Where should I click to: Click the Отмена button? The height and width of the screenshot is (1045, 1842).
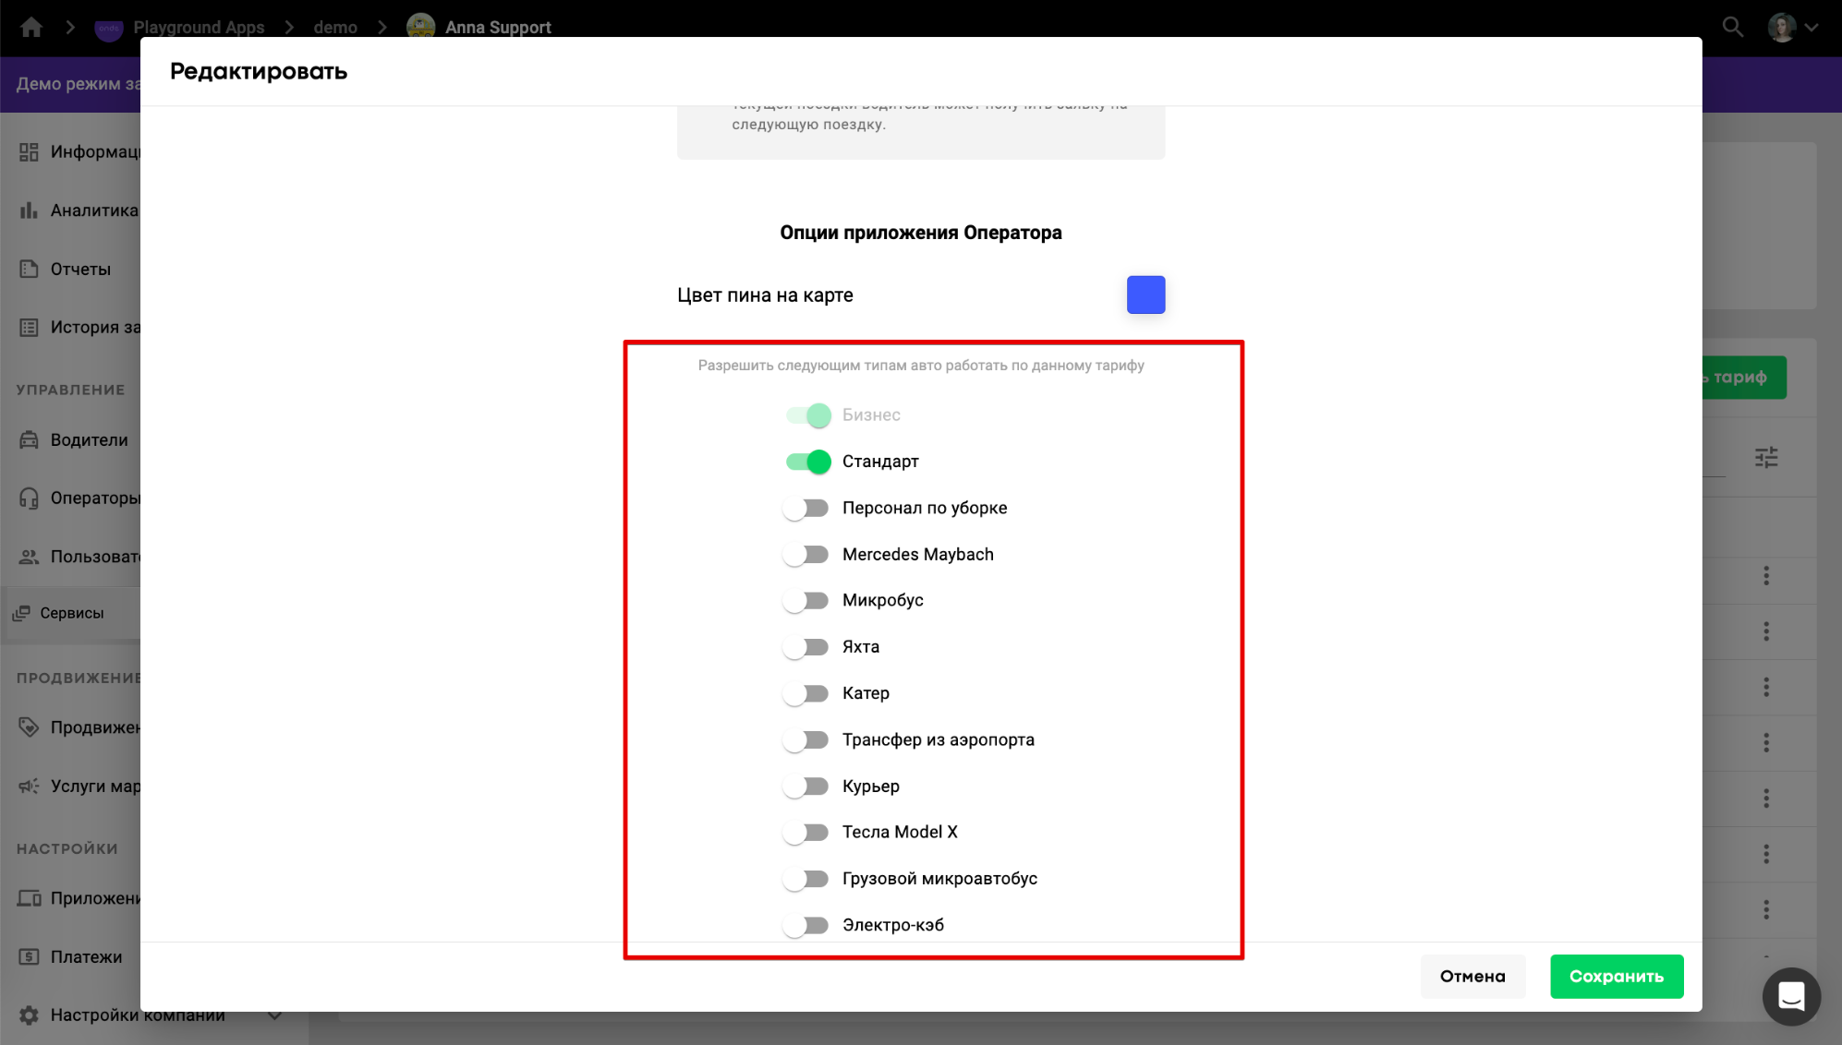pyautogui.click(x=1472, y=976)
